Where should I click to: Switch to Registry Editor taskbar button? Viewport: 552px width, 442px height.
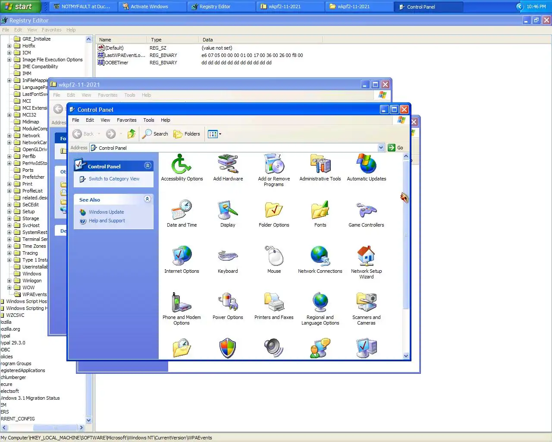(x=221, y=6)
